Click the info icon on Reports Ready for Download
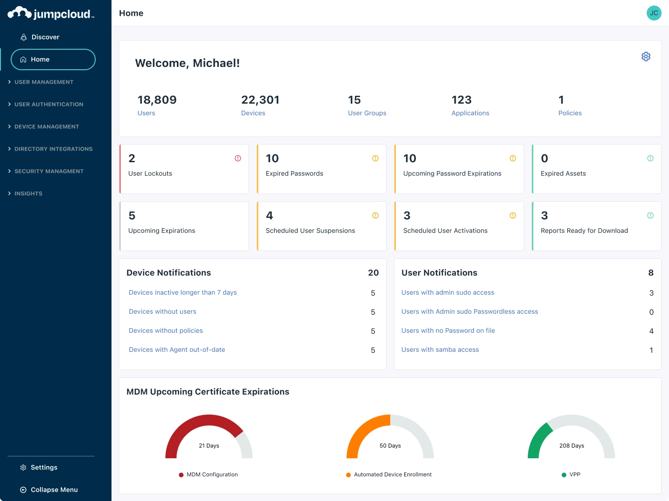The height and width of the screenshot is (501, 669). pos(650,215)
